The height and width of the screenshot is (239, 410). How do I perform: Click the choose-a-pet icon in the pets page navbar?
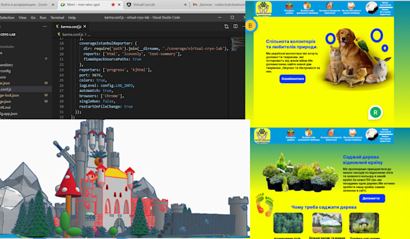coord(307,6)
